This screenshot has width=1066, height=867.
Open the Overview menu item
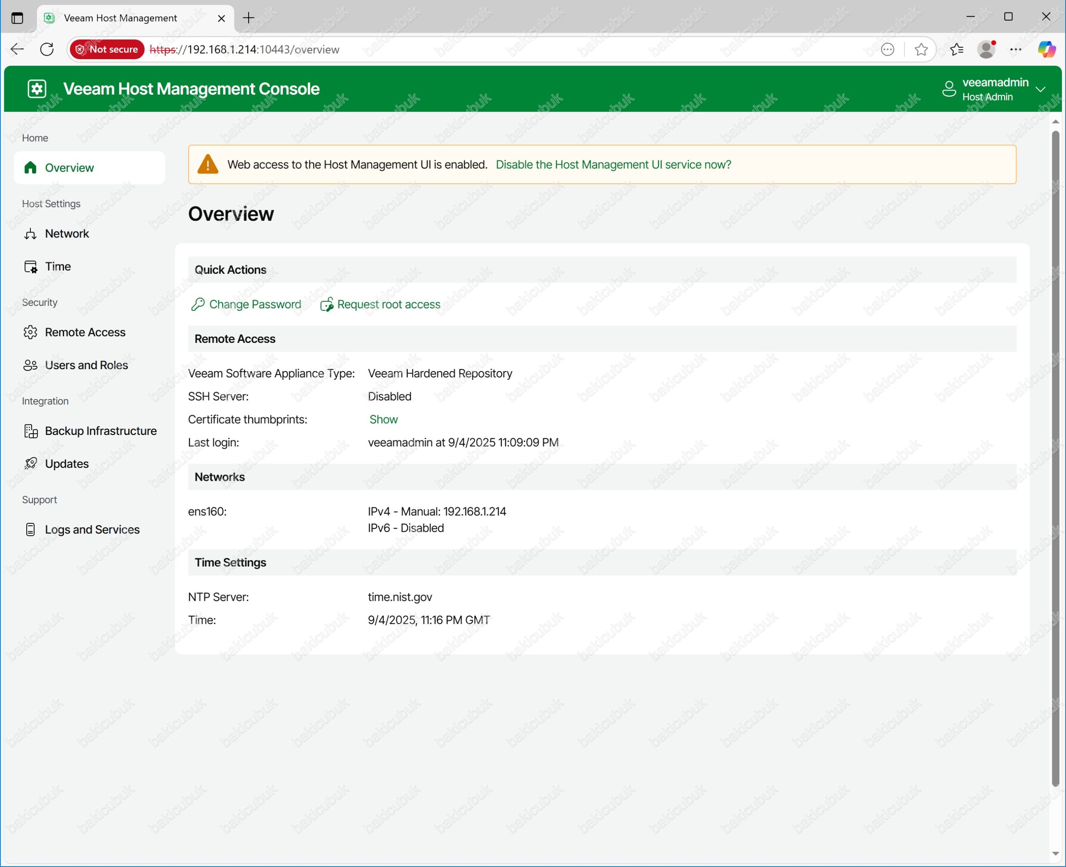coord(90,168)
